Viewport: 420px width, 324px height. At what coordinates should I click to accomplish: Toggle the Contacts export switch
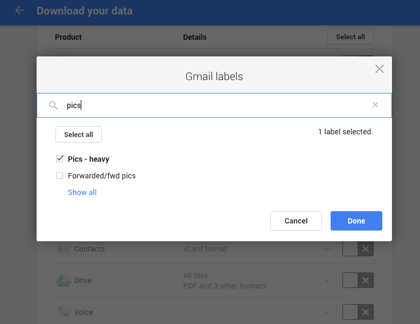pyautogui.click(x=358, y=249)
